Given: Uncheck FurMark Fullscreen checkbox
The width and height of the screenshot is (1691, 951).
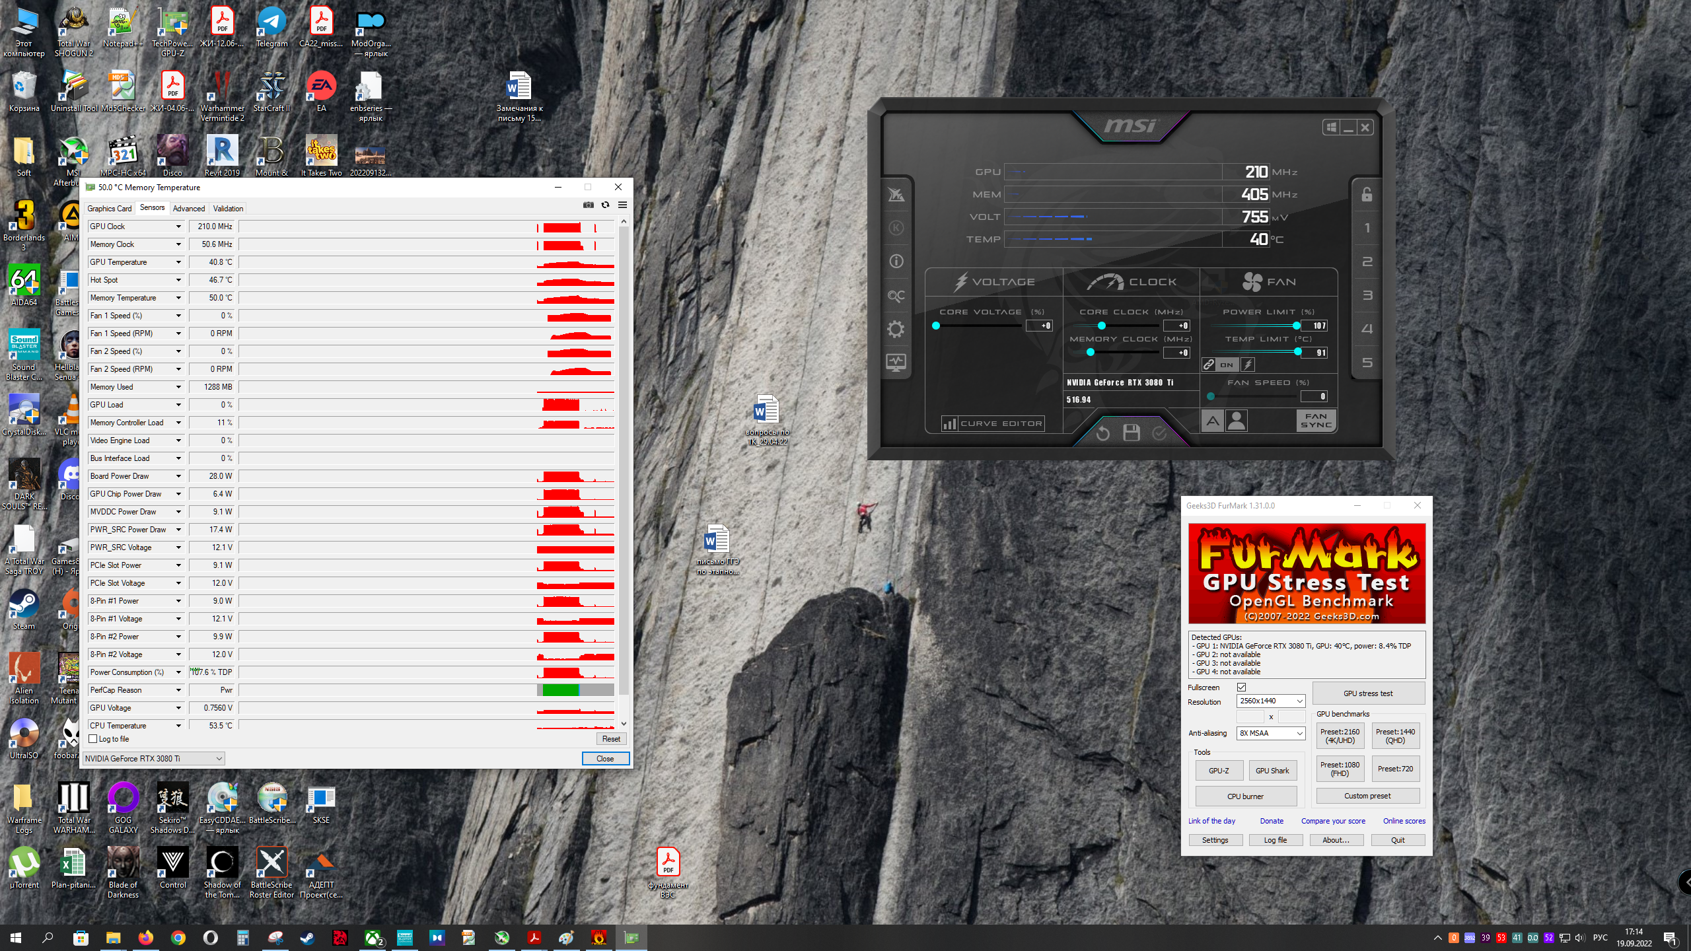Looking at the screenshot, I should coord(1241,687).
